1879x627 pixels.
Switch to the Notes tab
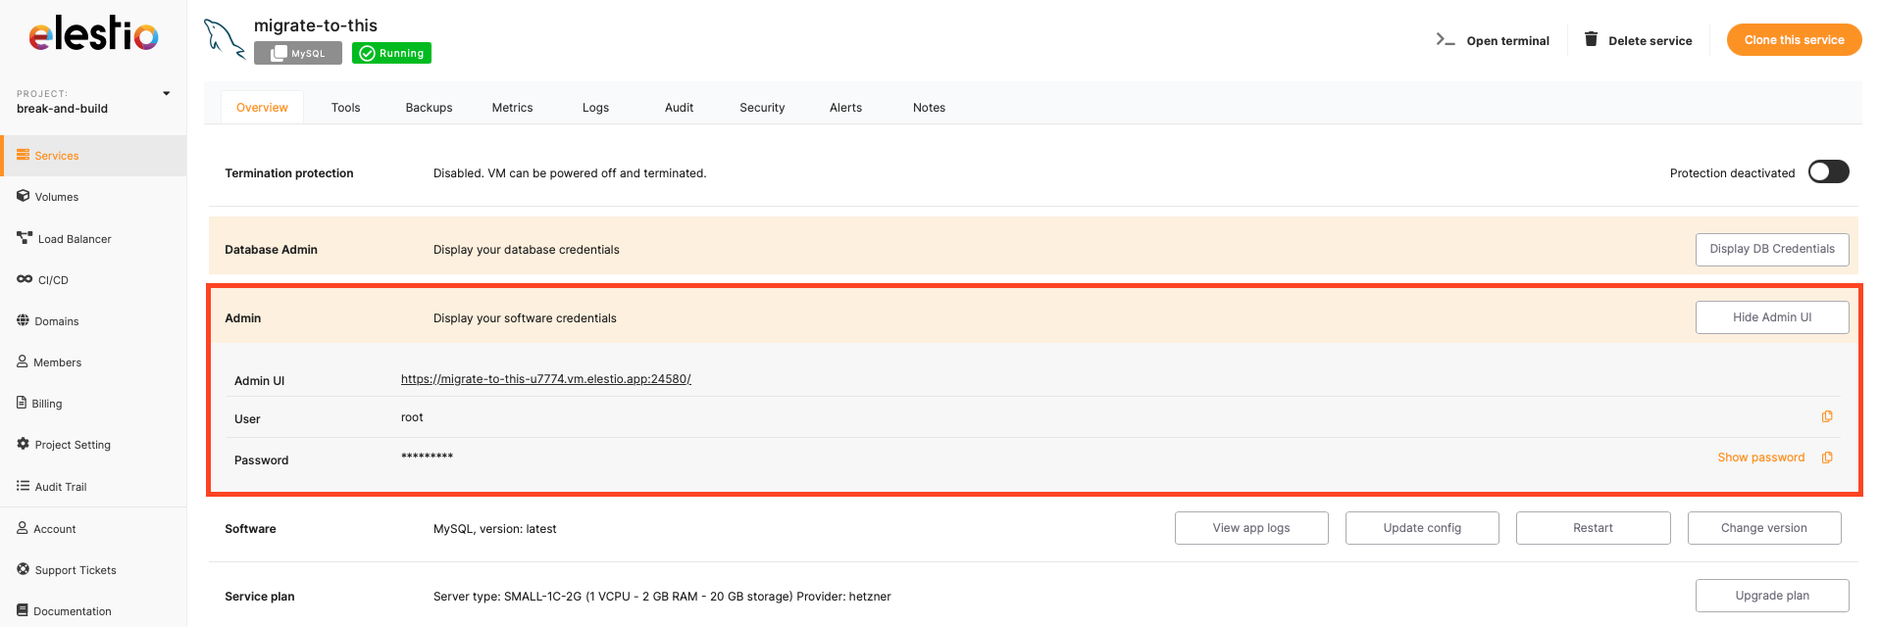click(929, 108)
